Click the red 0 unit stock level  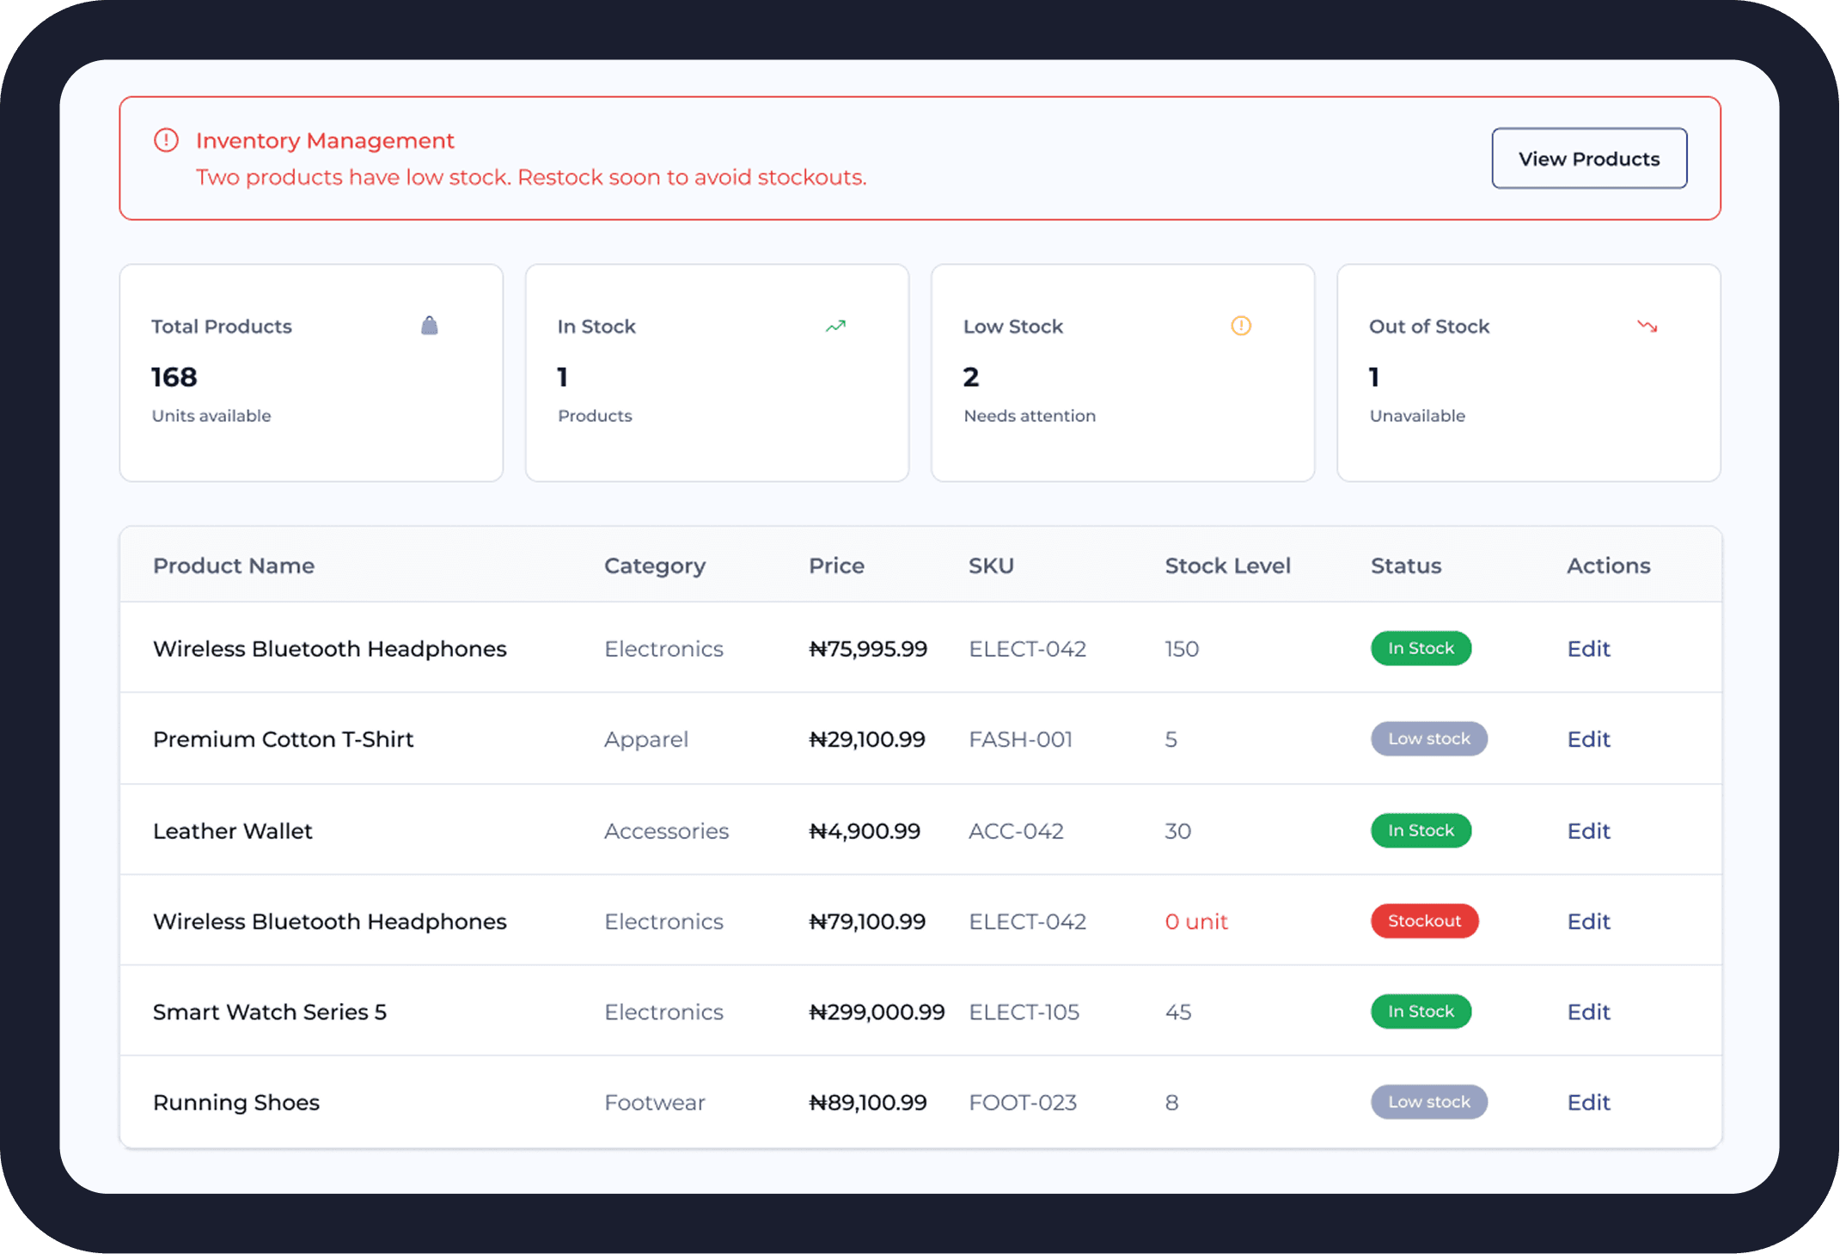[x=1196, y=921]
